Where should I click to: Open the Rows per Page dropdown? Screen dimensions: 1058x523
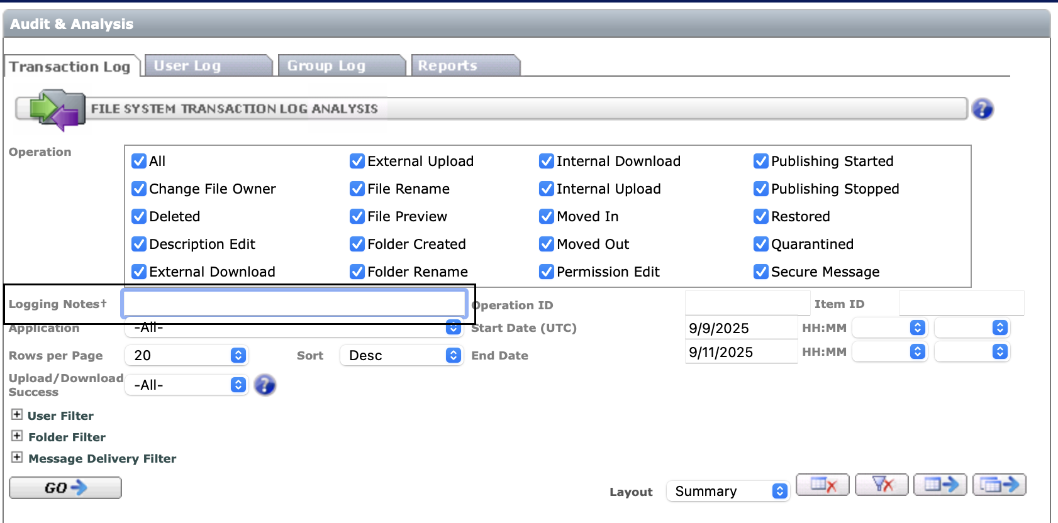(186, 356)
